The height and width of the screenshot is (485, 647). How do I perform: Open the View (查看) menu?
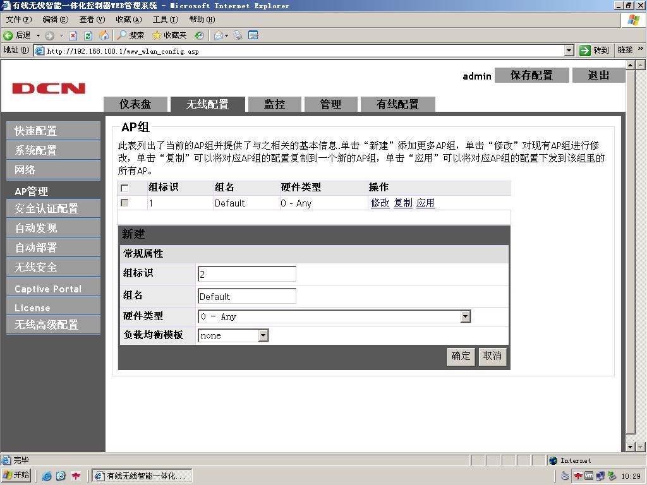click(x=92, y=20)
